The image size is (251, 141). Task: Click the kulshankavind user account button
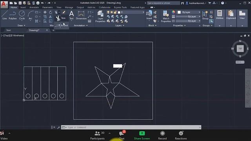(196, 3)
